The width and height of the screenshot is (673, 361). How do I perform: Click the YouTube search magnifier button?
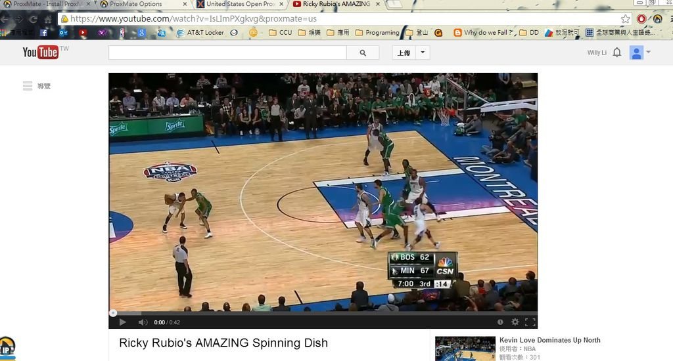(363, 53)
